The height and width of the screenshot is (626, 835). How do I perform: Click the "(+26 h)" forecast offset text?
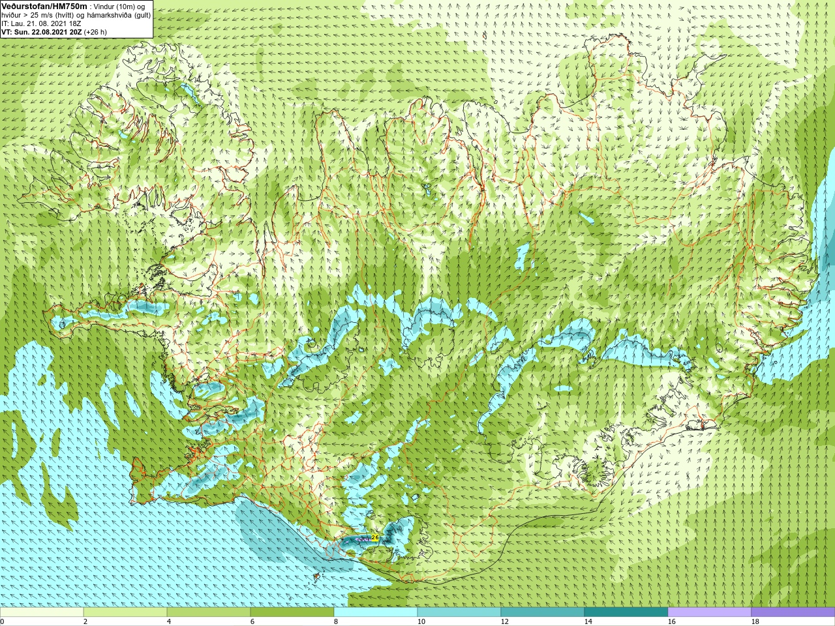pyautogui.click(x=95, y=32)
